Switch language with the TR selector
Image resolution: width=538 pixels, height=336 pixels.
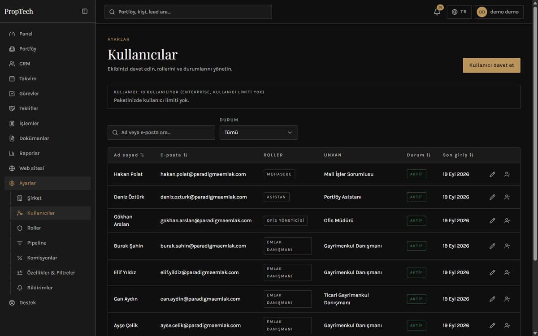(459, 12)
